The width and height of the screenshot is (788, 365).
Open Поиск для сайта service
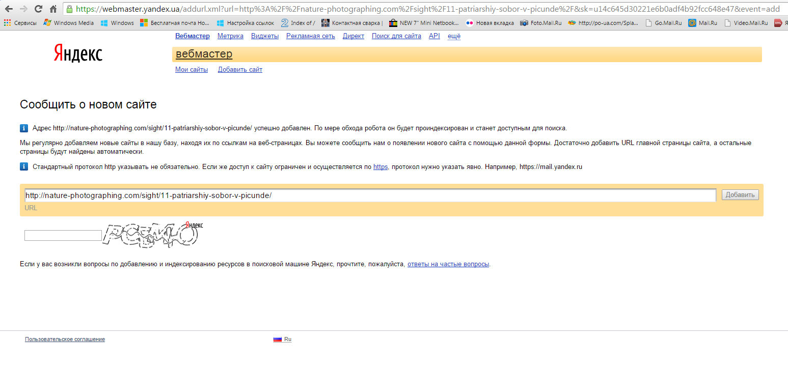coord(396,36)
